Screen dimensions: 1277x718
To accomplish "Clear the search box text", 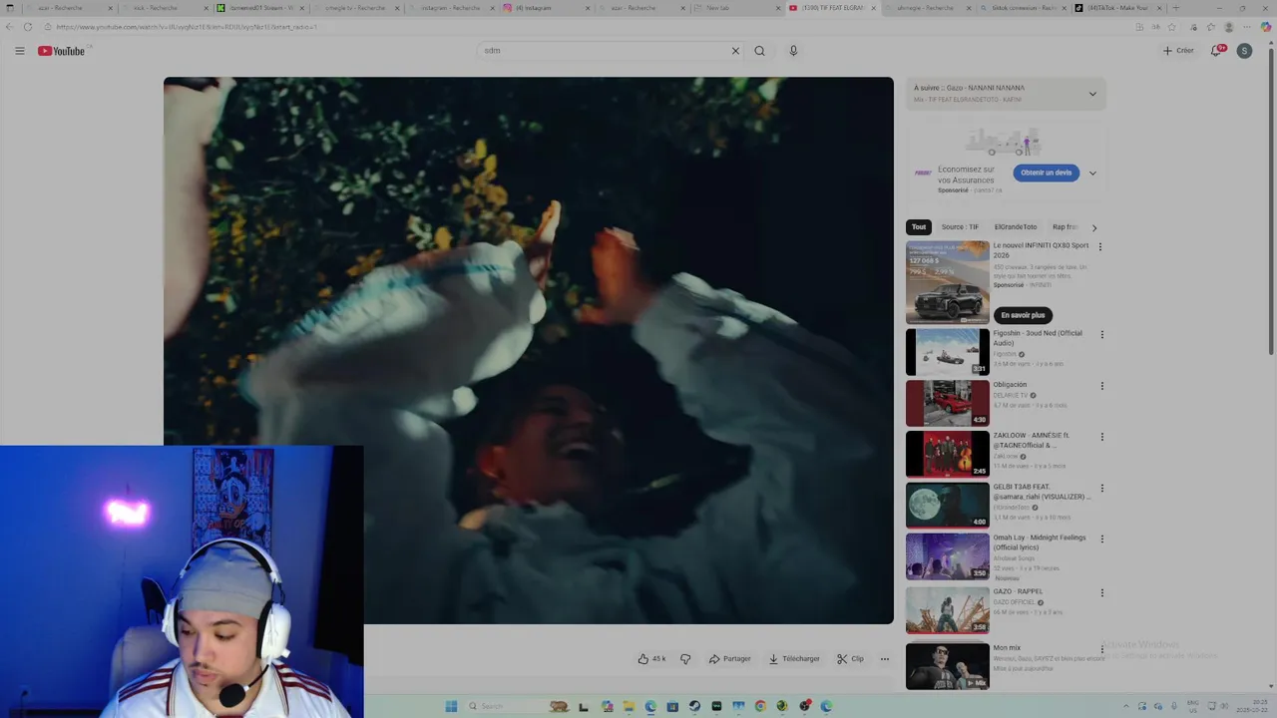I will point(735,51).
